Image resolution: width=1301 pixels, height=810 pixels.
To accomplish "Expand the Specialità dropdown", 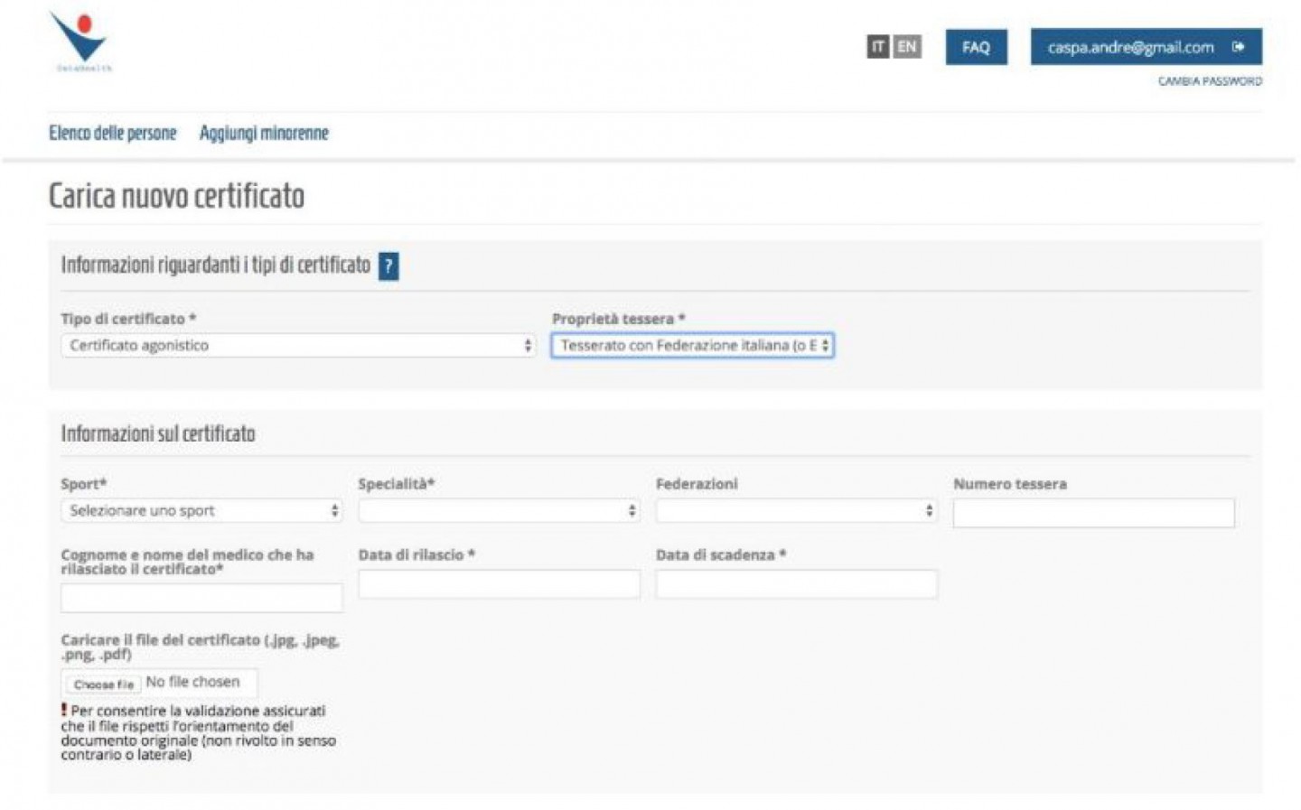I will pyautogui.click(x=499, y=511).
